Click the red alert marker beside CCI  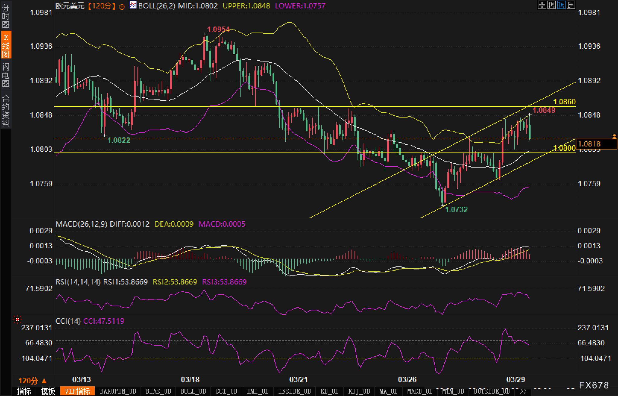(x=17, y=319)
